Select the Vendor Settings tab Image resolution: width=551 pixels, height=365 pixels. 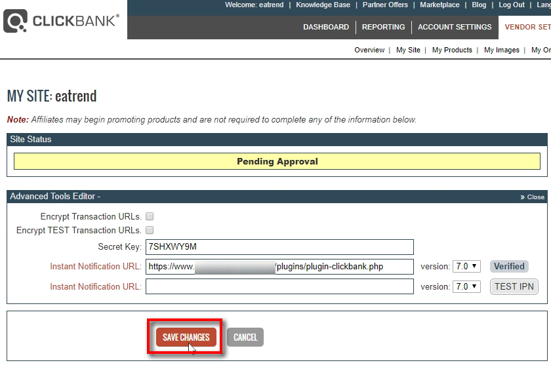tap(527, 27)
